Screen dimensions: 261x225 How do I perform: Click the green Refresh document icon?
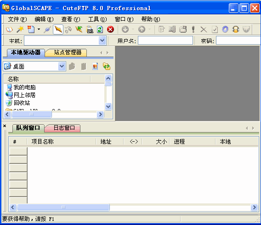click(100, 29)
